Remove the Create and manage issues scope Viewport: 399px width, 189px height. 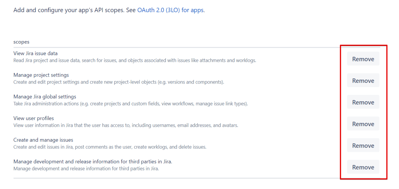[x=363, y=146]
